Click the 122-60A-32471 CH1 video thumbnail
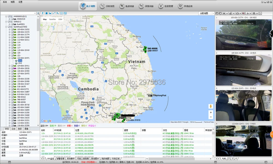The image size is (273, 164). [x=244, y=105]
